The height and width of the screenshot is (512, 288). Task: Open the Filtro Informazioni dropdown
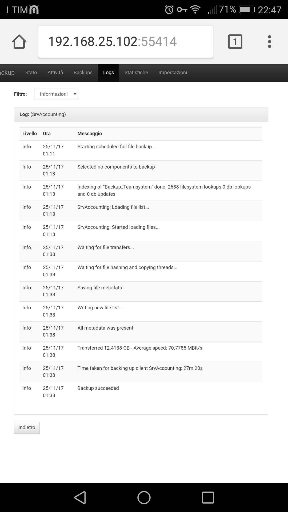pos(56,94)
